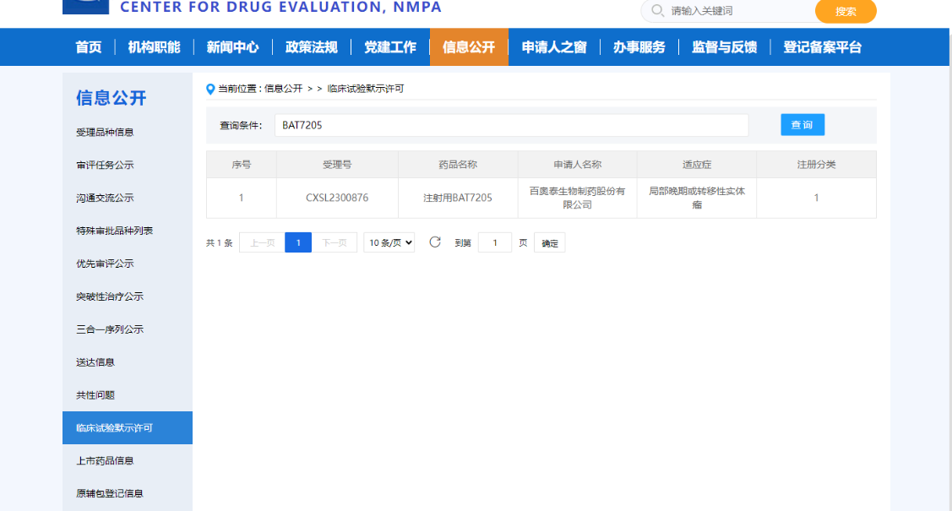The width and height of the screenshot is (952, 511).
Task: Open the 办事服务 navigation tab
Action: click(639, 47)
